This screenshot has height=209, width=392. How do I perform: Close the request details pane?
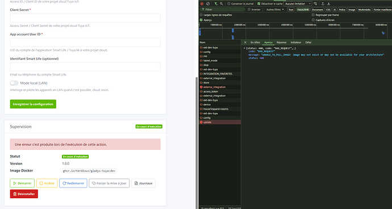pos(245,43)
